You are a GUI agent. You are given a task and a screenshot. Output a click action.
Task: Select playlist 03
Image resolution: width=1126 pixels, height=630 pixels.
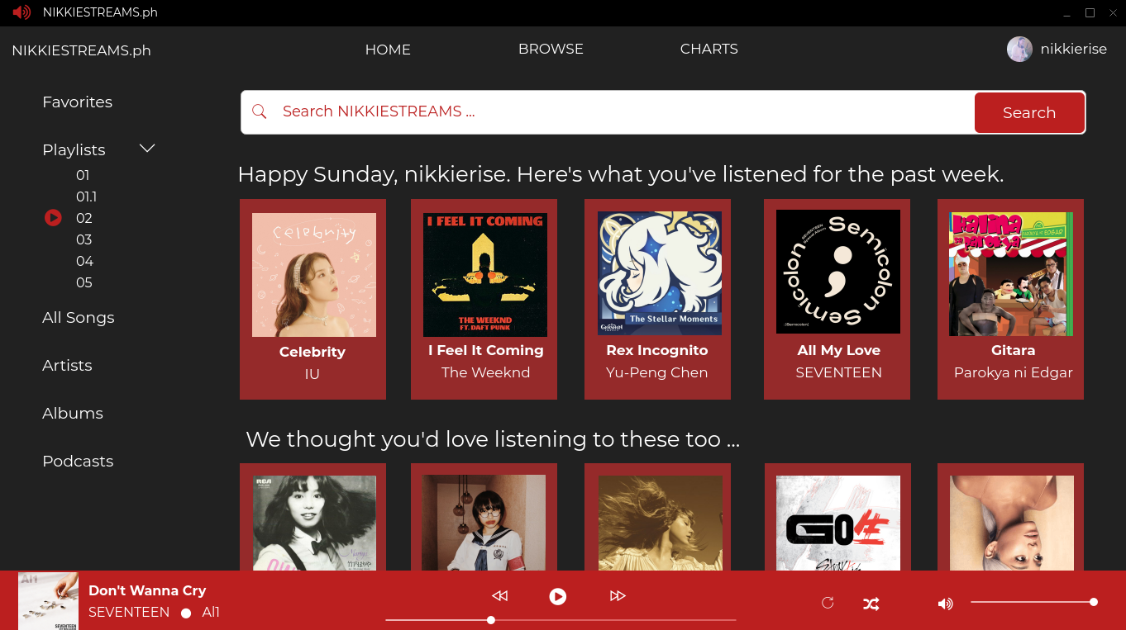click(x=83, y=239)
